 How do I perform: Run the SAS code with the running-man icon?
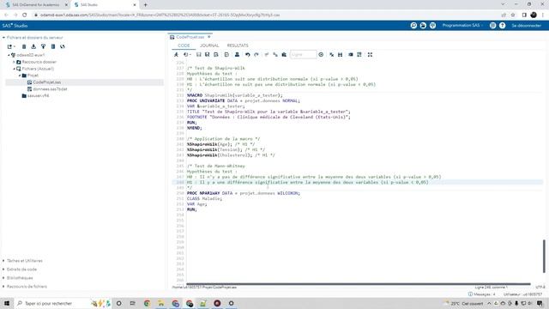pos(176,55)
